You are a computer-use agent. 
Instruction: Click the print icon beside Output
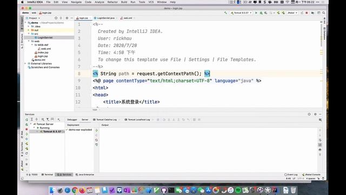point(320,149)
